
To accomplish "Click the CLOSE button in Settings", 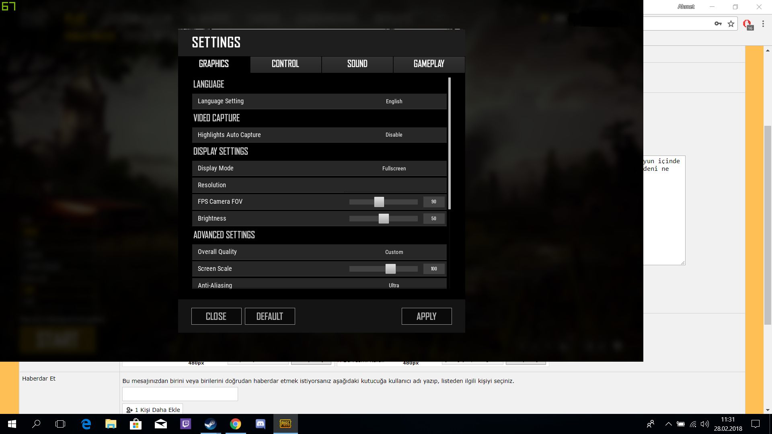I will (216, 316).
